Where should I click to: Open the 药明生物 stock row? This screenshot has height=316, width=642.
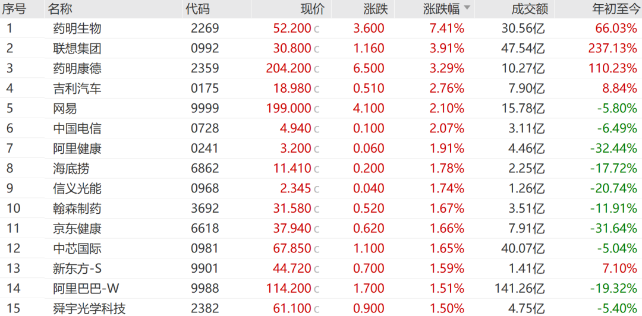(321, 29)
